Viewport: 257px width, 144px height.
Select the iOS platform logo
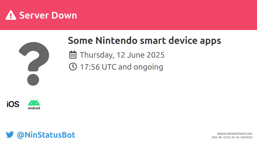[13, 104]
